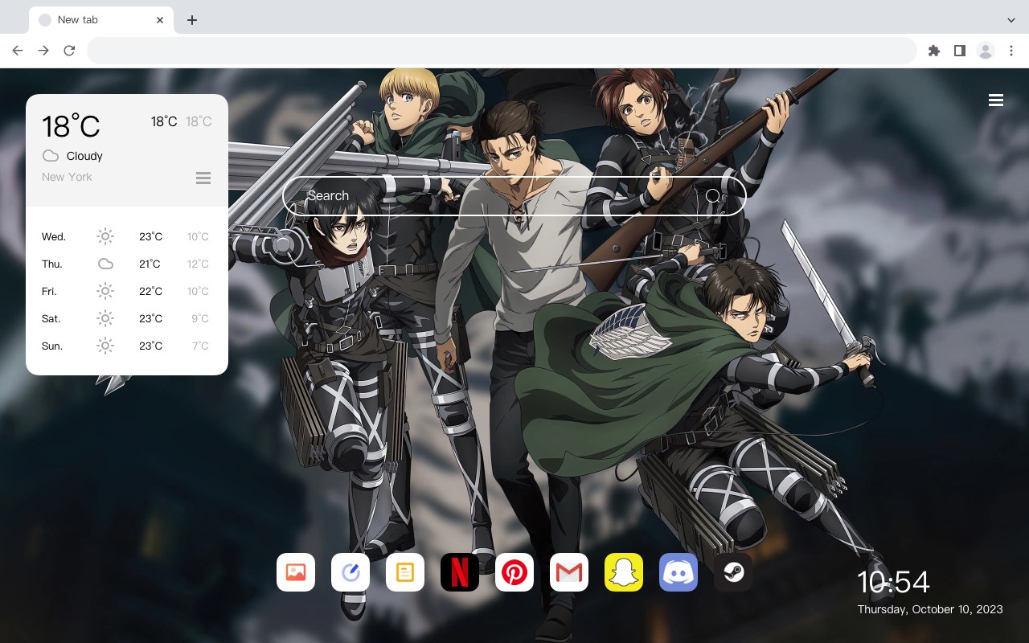This screenshot has width=1029, height=643.
Task: Focus the Search input box
Action: click(x=514, y=195)
